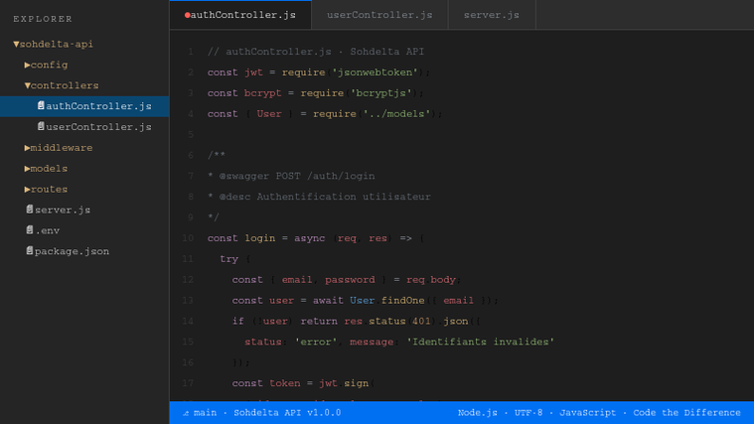754x424 pixels.
Task: Switch to the userController.js tab
Action: coord(379,15)
